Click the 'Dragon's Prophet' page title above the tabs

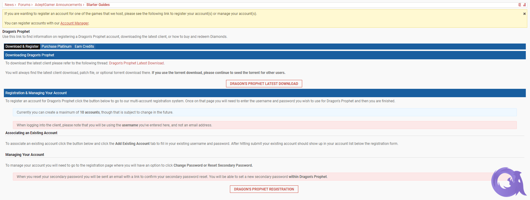(x=16, y=32)
